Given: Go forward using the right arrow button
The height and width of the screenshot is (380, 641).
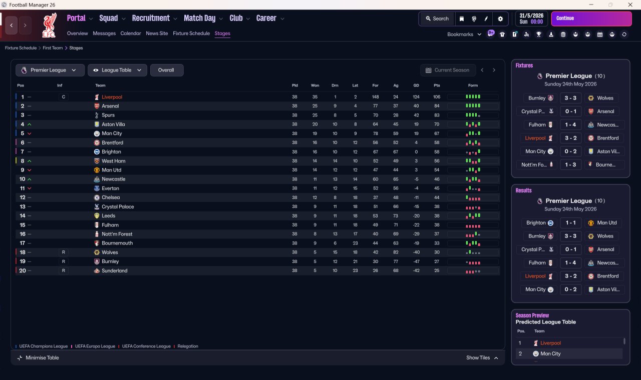Looking at the screenshot, I should click(x=25, y=25).
